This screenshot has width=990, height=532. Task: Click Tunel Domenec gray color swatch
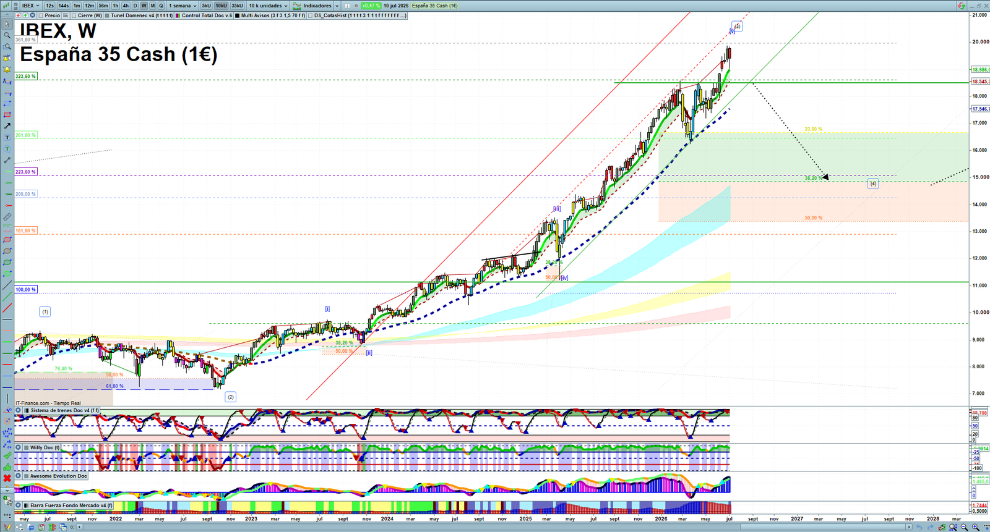tap(107, 15)
